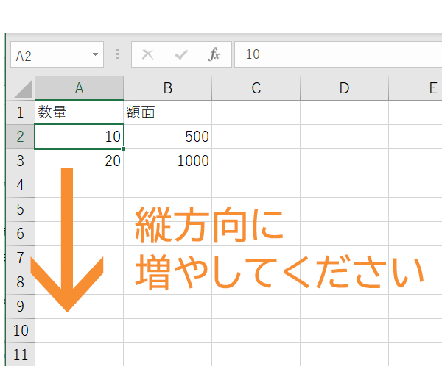Select row 2 header
Screen dimensions: 442x366
tap(21, 137)
